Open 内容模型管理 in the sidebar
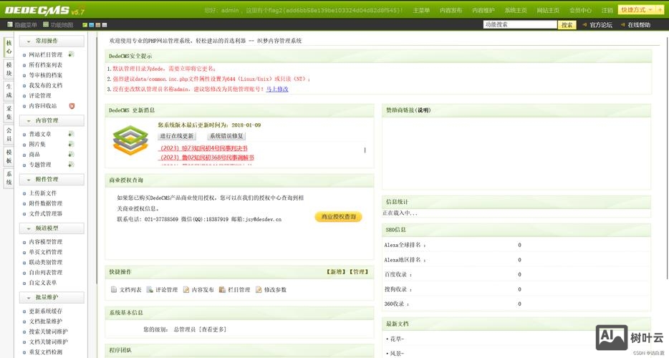 pos(46,241)
